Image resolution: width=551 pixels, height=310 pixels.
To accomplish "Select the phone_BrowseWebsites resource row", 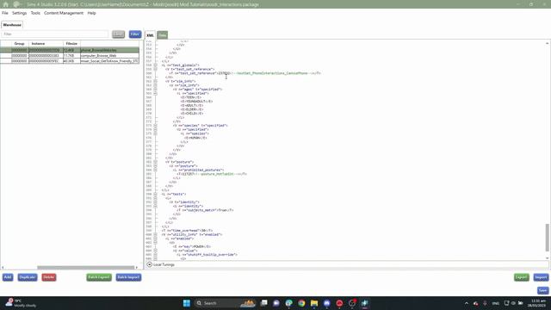I will (x=70, y=50).
